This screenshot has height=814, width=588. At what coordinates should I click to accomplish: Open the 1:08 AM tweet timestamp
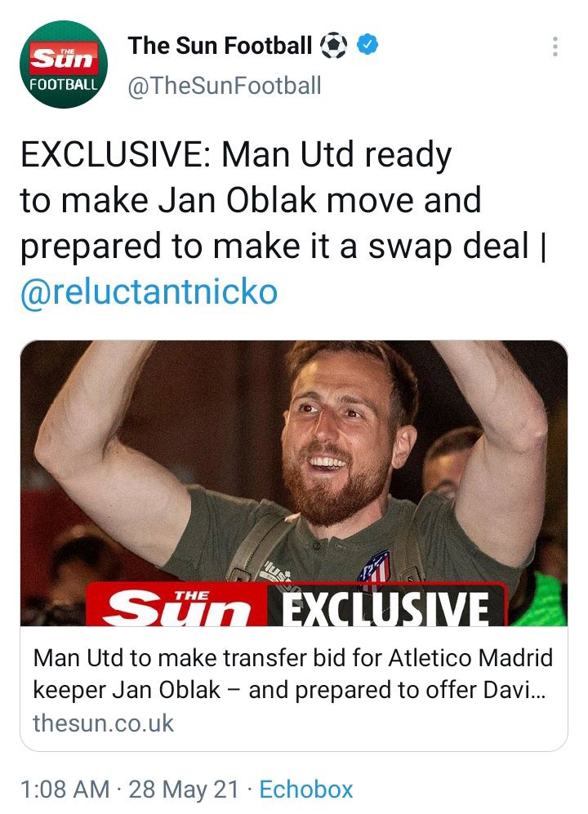pyautogui.click(x=65, y=790)
